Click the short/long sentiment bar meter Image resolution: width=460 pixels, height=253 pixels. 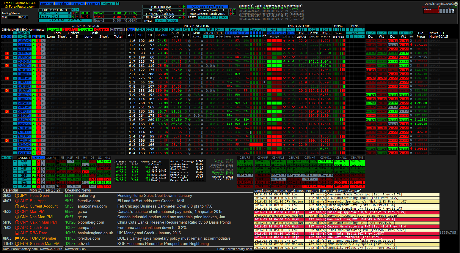tap(439, 11)
